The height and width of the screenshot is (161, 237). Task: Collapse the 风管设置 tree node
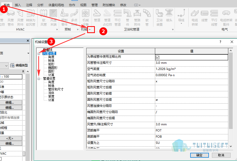click(x=39, y=54)
